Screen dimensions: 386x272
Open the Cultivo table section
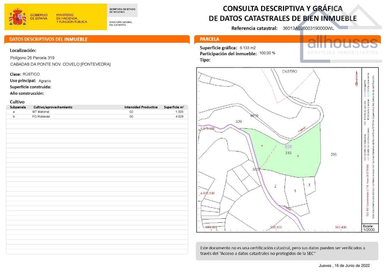pos(15,102)
